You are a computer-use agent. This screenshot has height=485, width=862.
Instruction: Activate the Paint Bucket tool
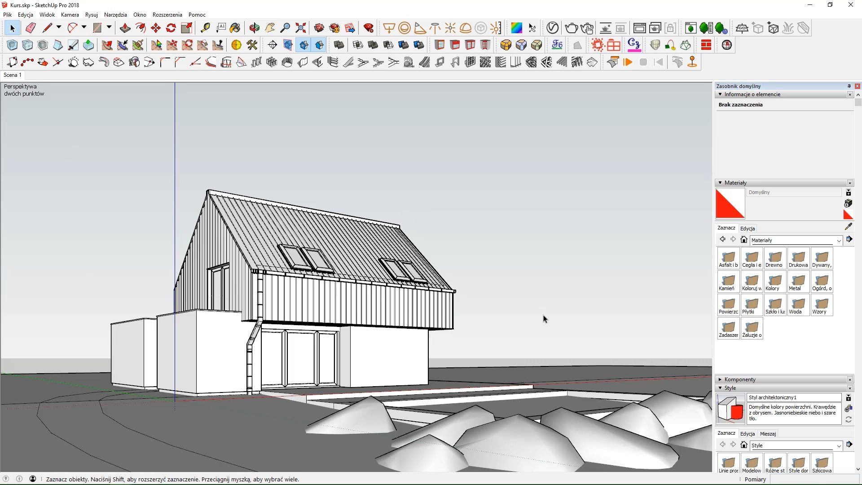coord(235,28)
